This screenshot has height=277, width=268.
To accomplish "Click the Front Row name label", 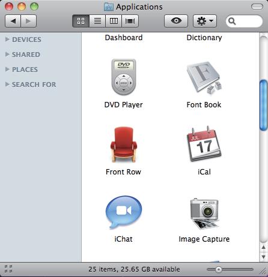I will [x=123, y=172].
